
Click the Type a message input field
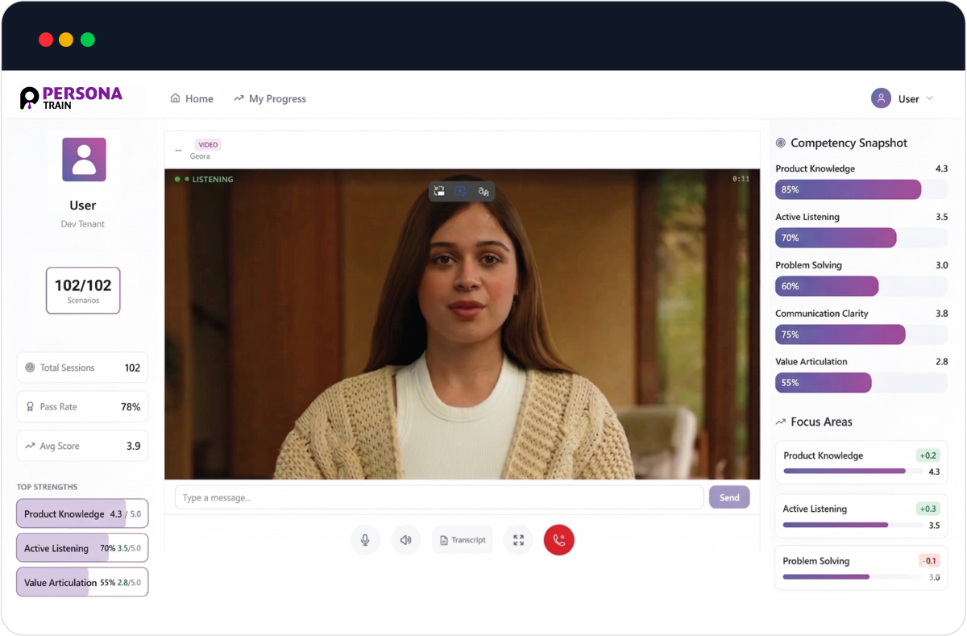coord(439,497)
